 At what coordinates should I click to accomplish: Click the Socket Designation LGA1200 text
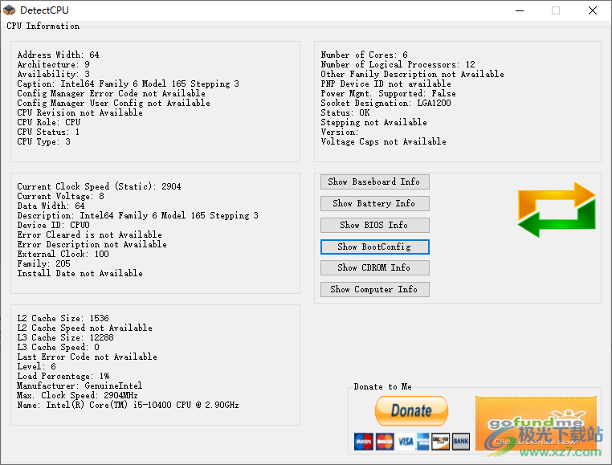point(386,103)
